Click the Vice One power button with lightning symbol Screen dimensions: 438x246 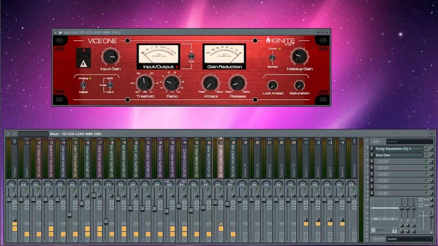83,58
